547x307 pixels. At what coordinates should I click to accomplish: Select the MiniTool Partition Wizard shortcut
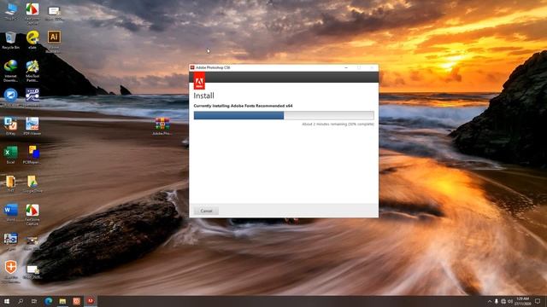pos(32,71)
